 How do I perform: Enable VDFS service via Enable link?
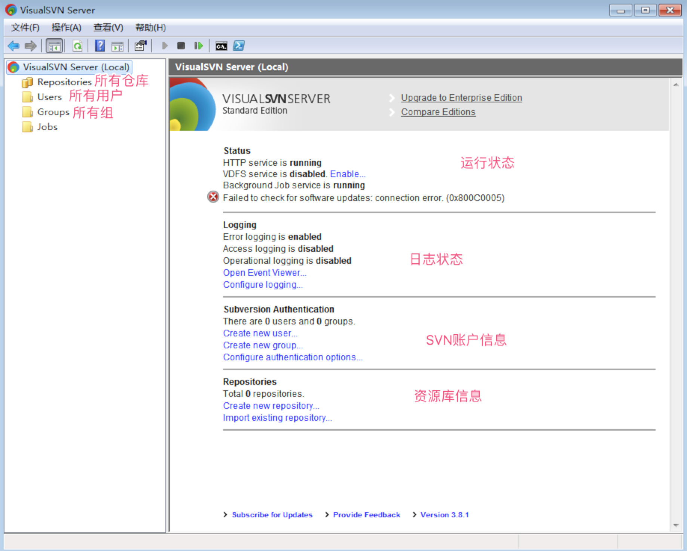(347, 174)
